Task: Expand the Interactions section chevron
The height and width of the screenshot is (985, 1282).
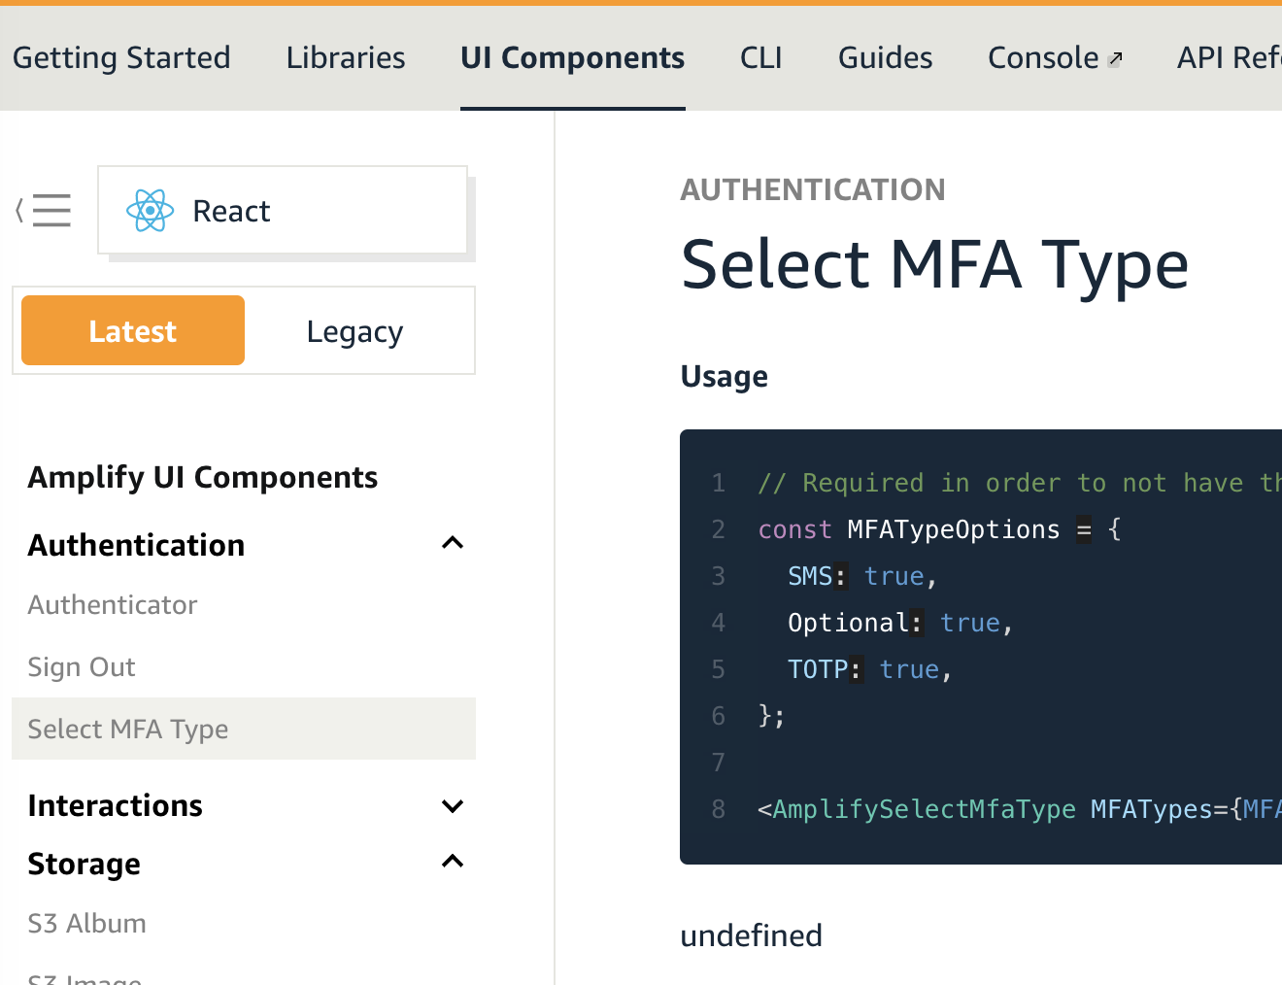Action: pyautogui.click(x=453, y=805)
